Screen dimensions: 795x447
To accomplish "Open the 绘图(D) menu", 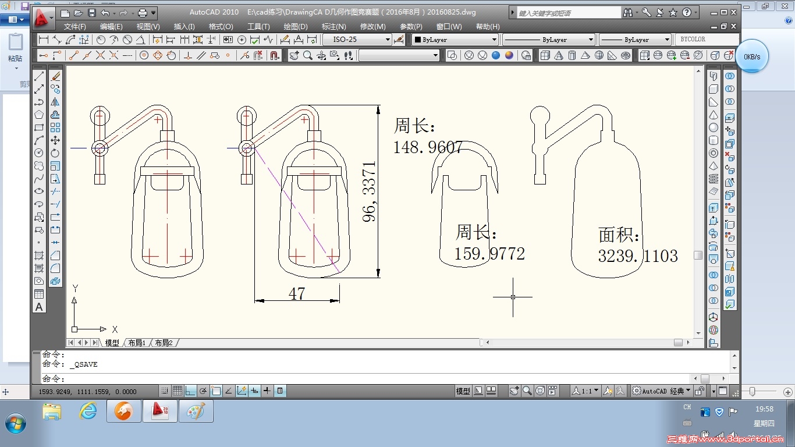I will coord(296,27).
